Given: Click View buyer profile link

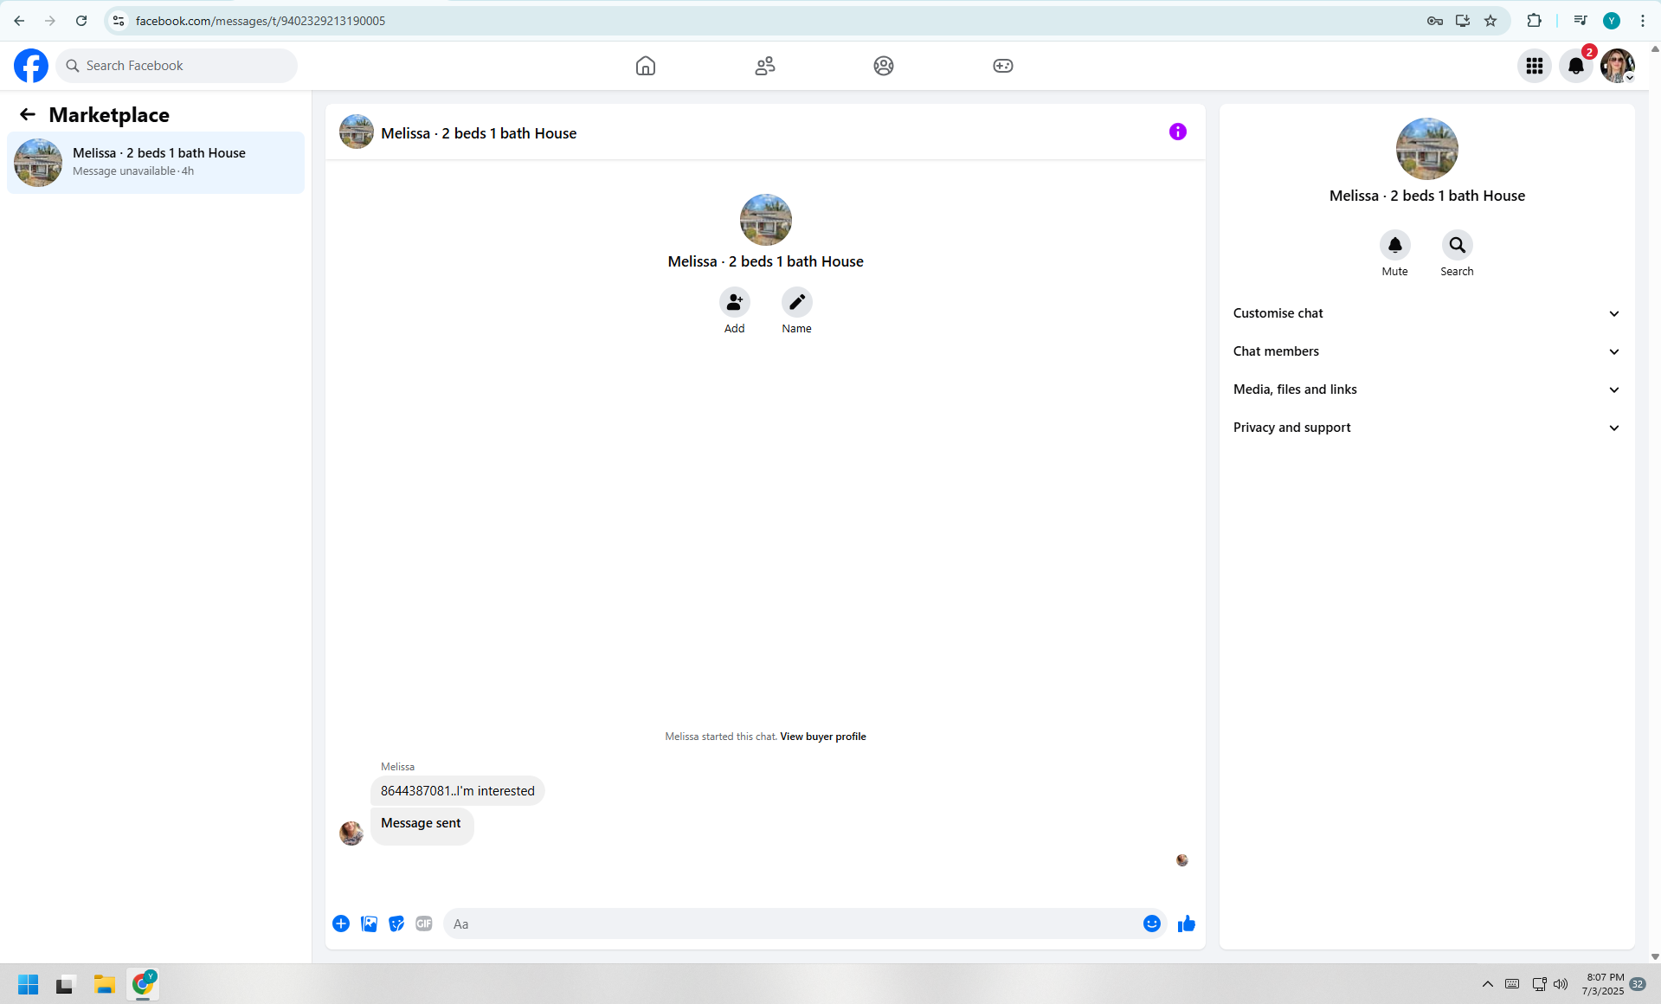Looking at the screenshot, I should click(823, 737).
